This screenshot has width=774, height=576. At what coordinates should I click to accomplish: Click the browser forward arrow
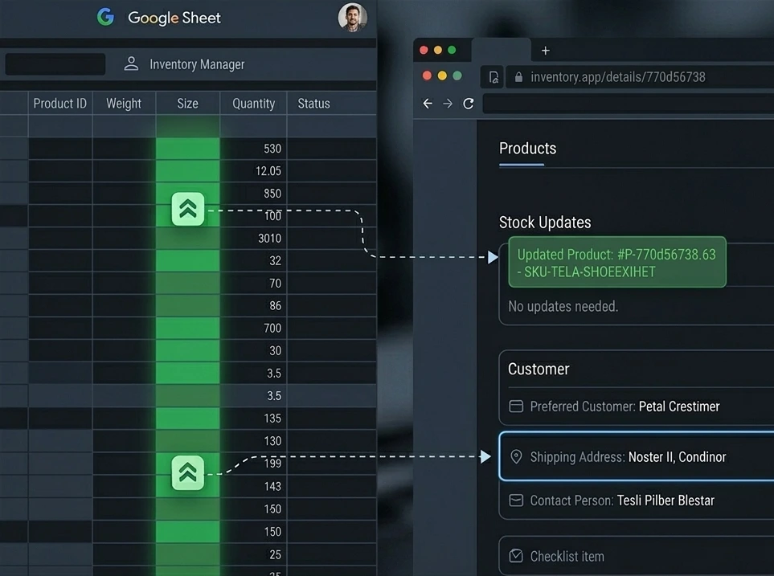pos(448,104)
